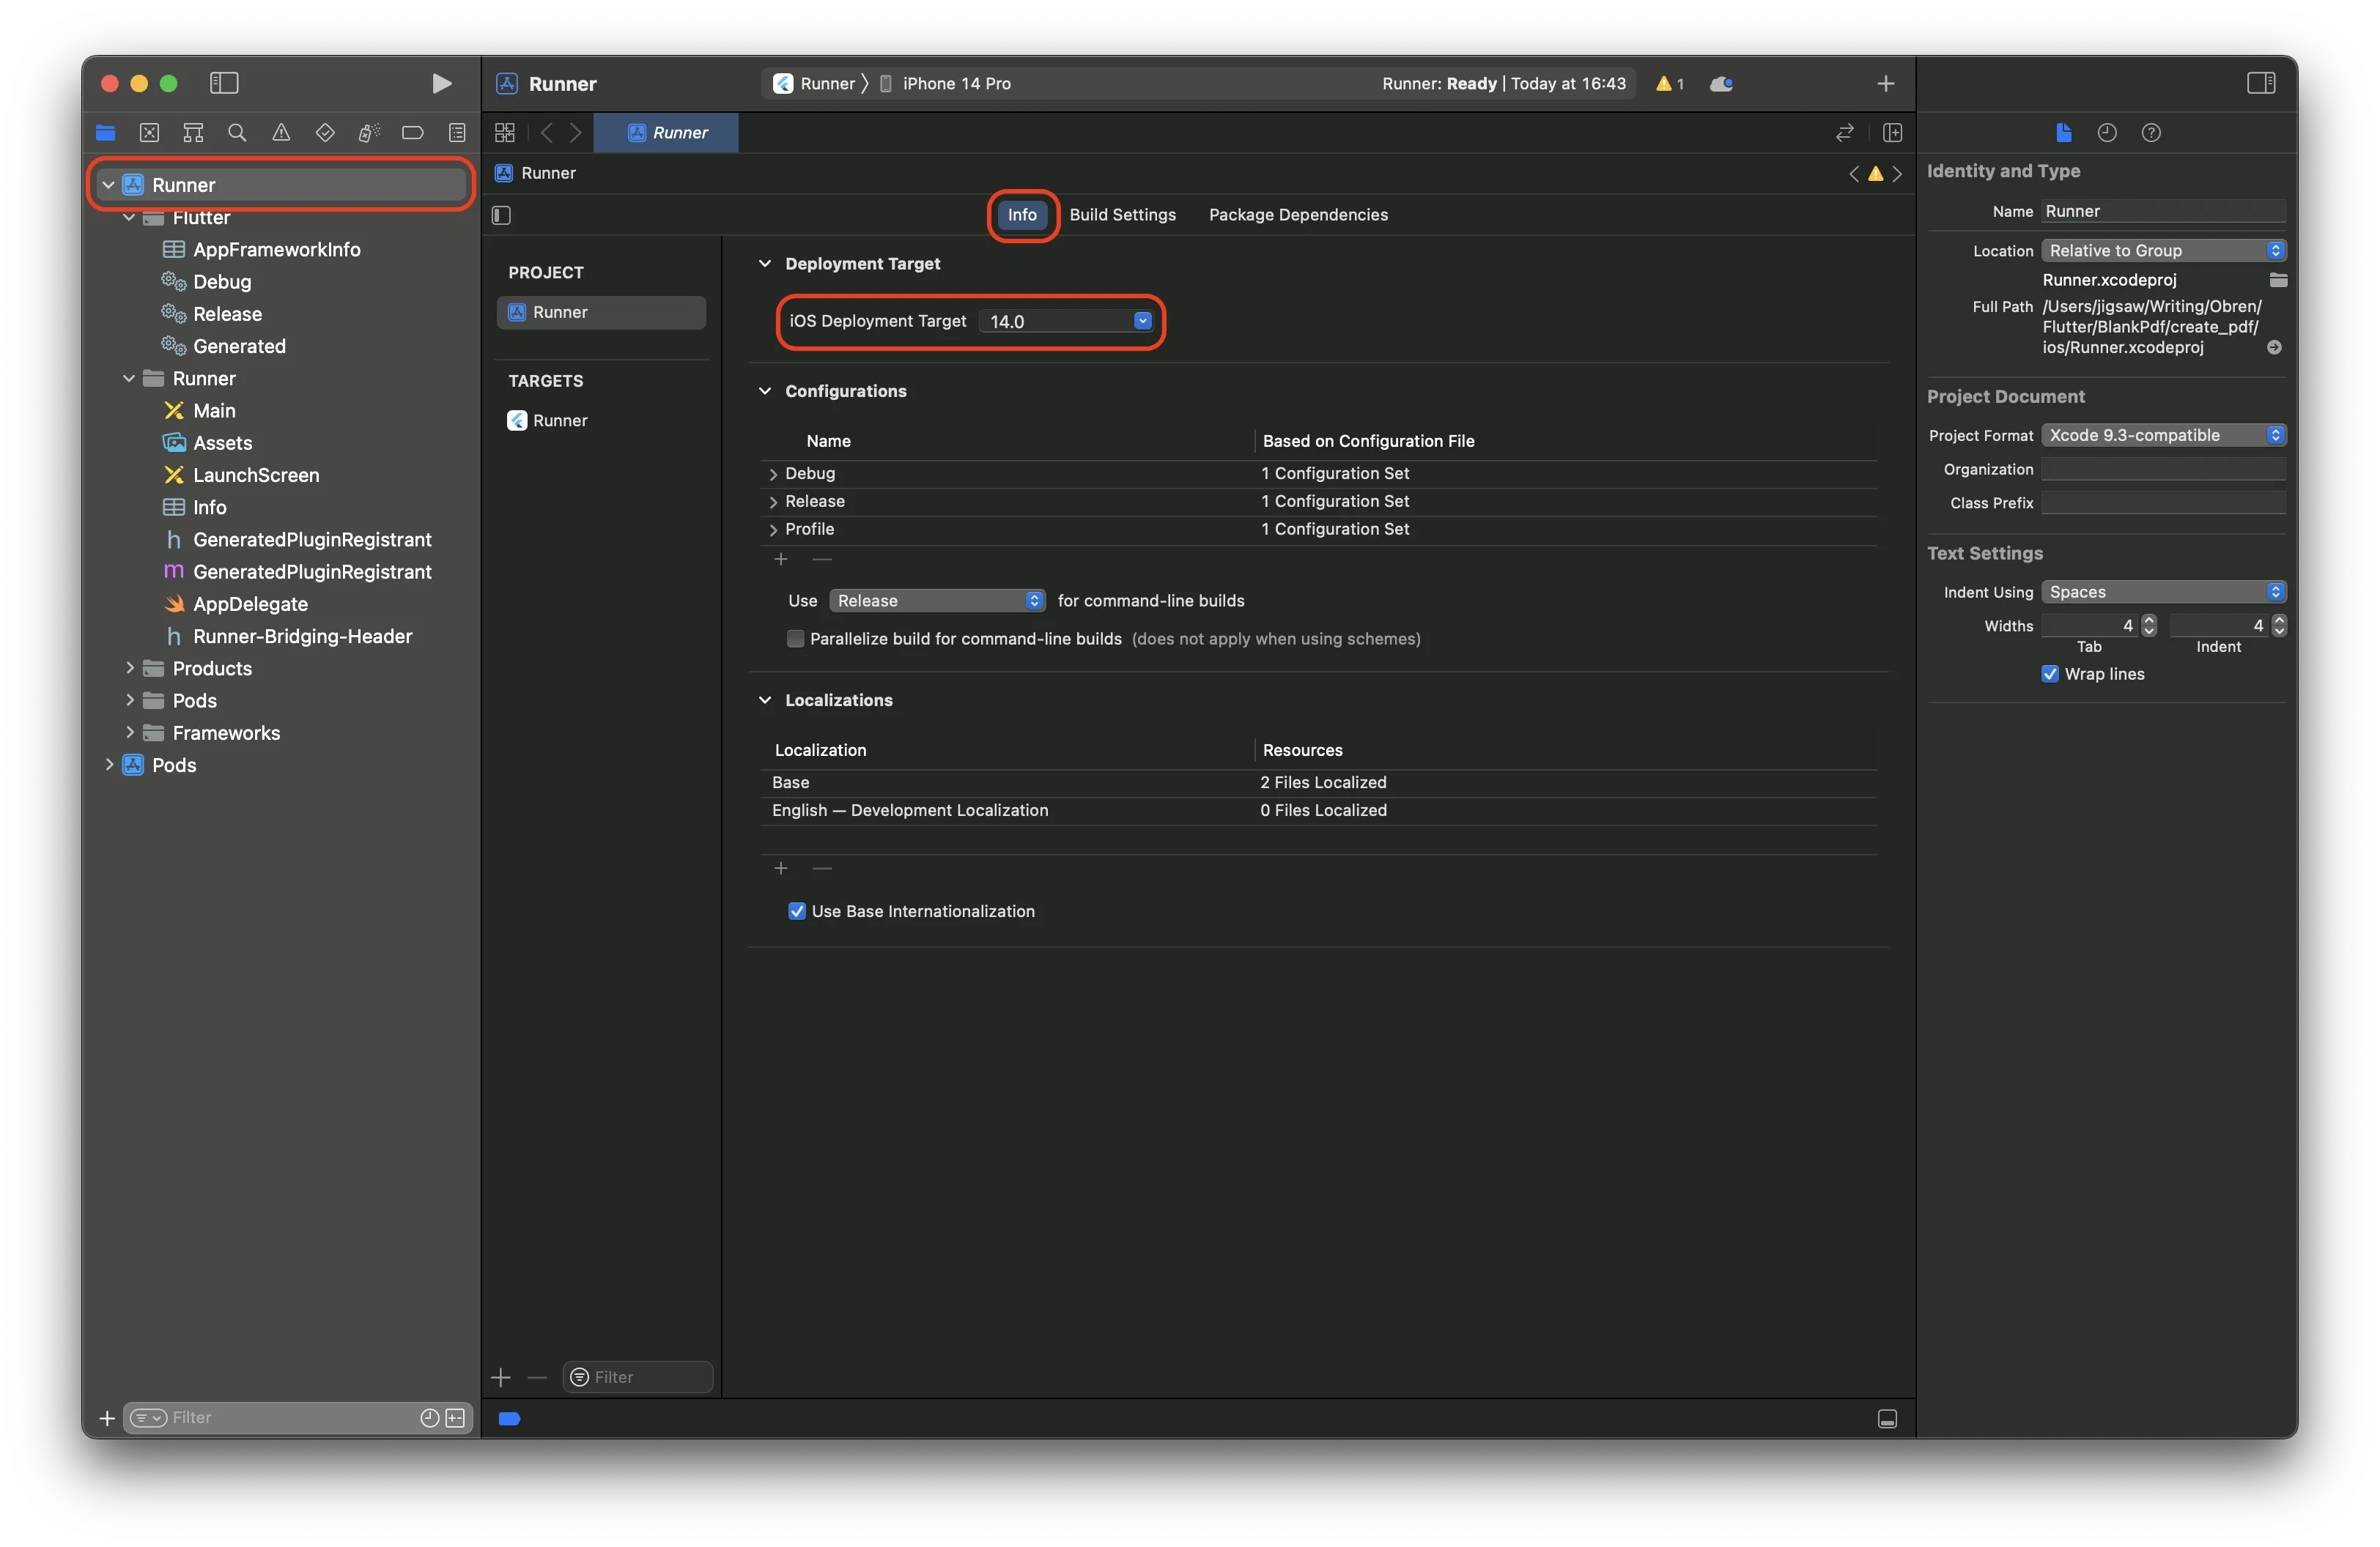The height and width of the screenshot is (1547, 2380).
Task: Open the History inspector
Action: pos(2107,132)
